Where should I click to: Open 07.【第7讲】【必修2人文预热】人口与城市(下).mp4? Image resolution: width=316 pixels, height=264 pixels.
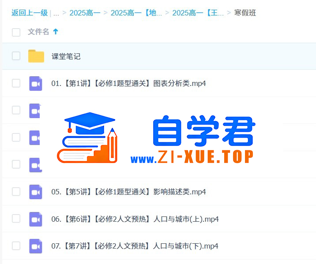coord(135,246)
